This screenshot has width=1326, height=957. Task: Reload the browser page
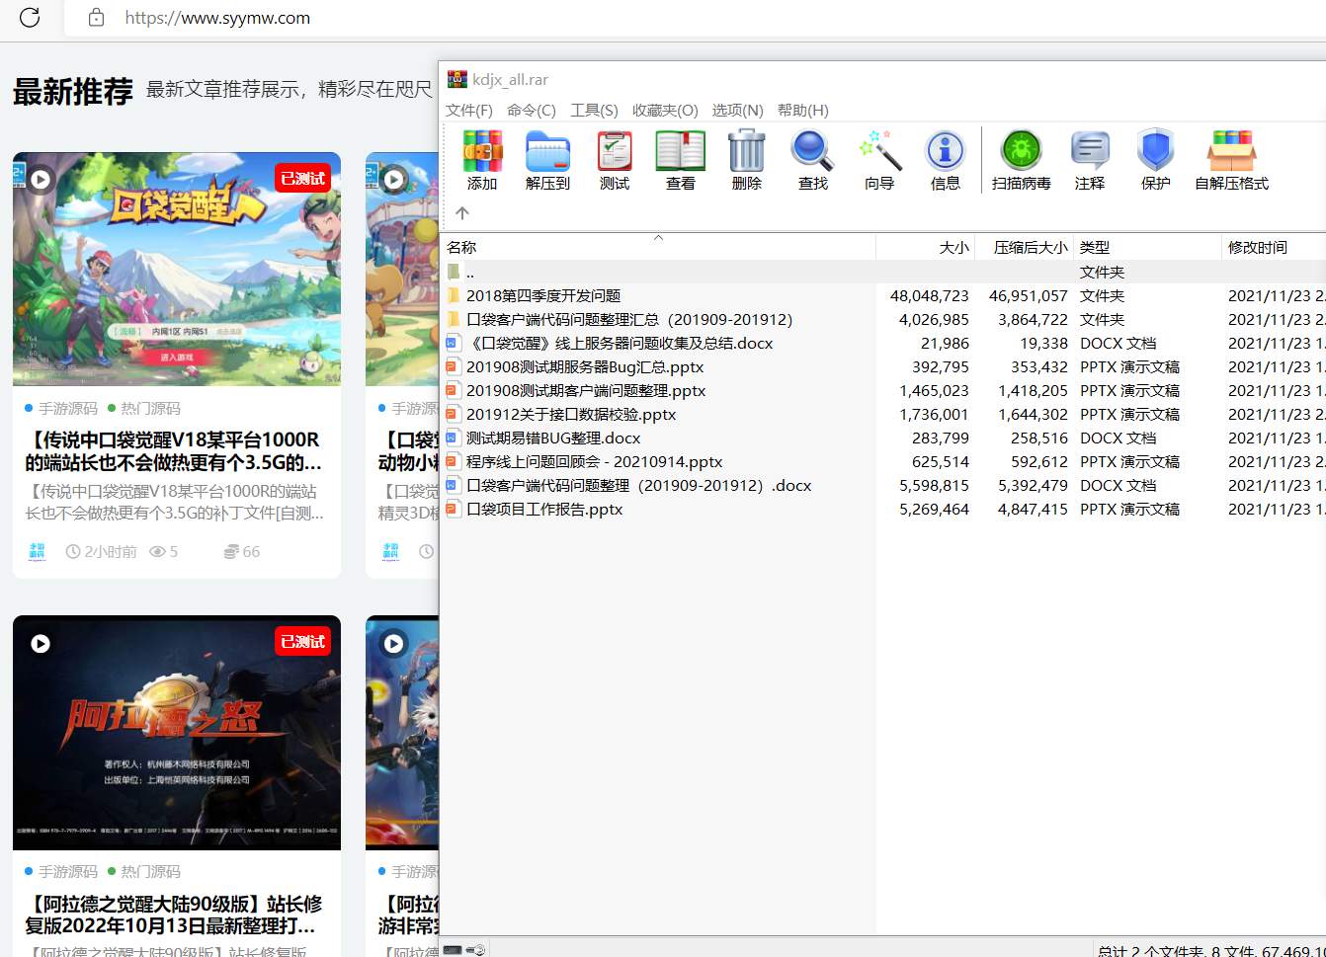pos(30,17)
